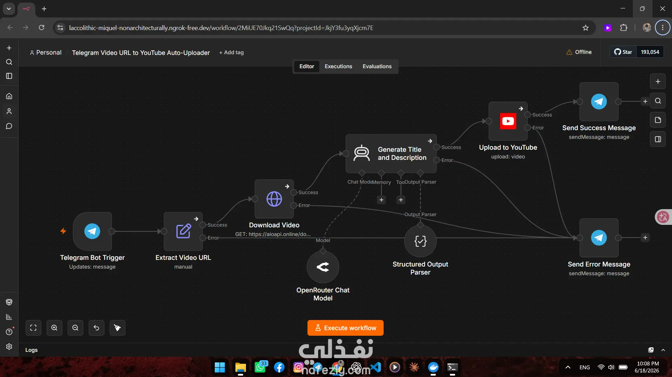Switch to the Executions tab
This screenshot has width=672, height=377.
tap(338, 66)
